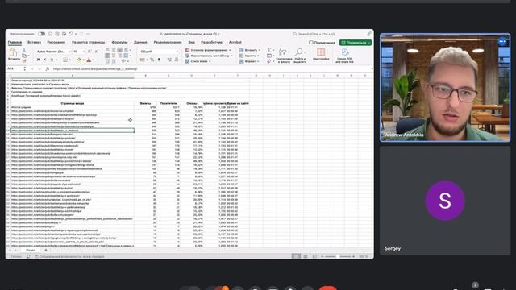This screenshot has height=290, width=516.
Task: Click the Merge cells icon
Action: 127,56
